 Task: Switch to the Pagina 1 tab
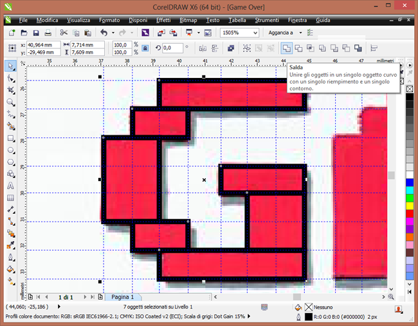tap(122, 297)
